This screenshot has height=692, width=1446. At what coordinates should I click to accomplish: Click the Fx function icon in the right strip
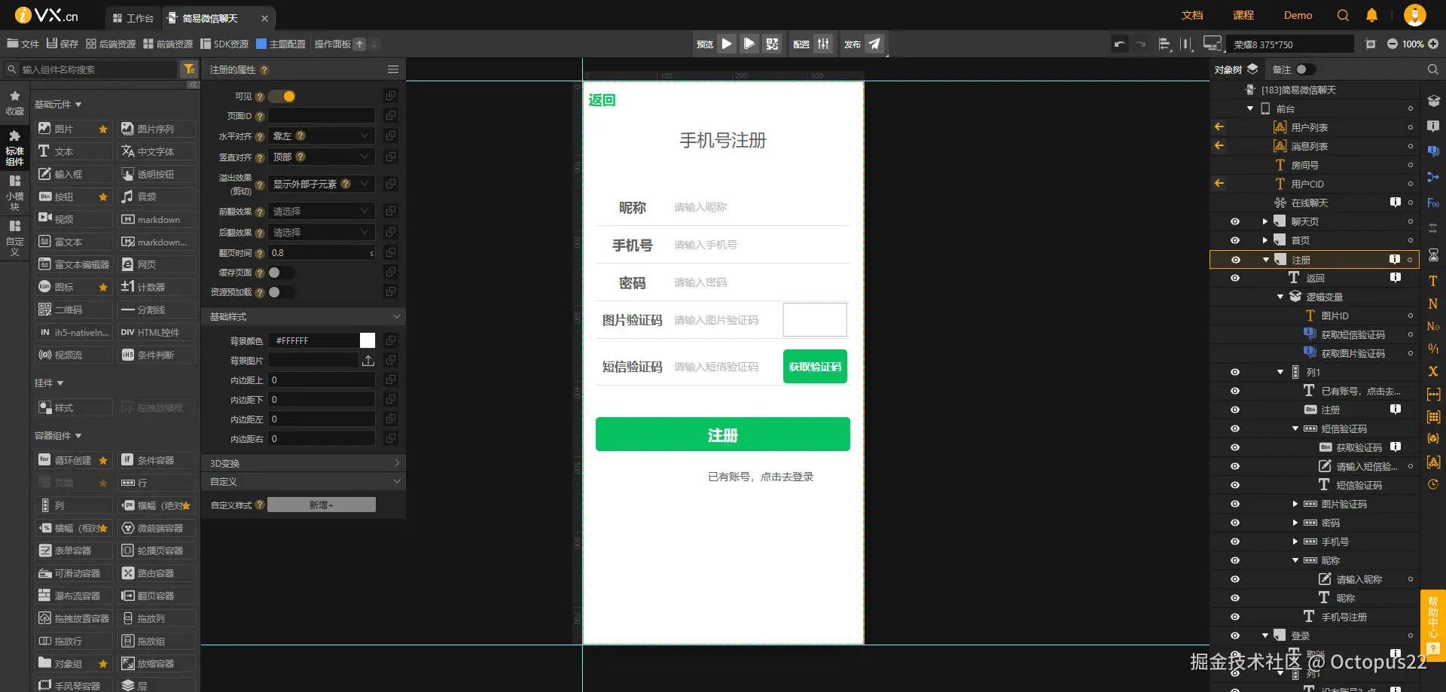point(1433,203)
